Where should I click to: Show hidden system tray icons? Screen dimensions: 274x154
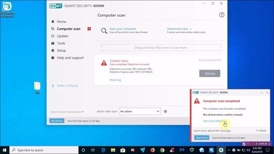tap(229, 150)
